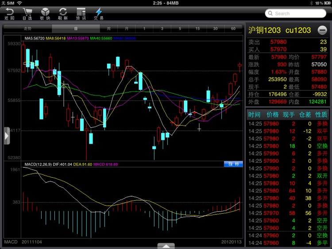The image size is (332, 249).
Task: Select the tick row with 现手 64
Action: (288, 191)
